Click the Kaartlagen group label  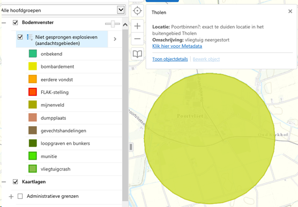tap(34, 182)
